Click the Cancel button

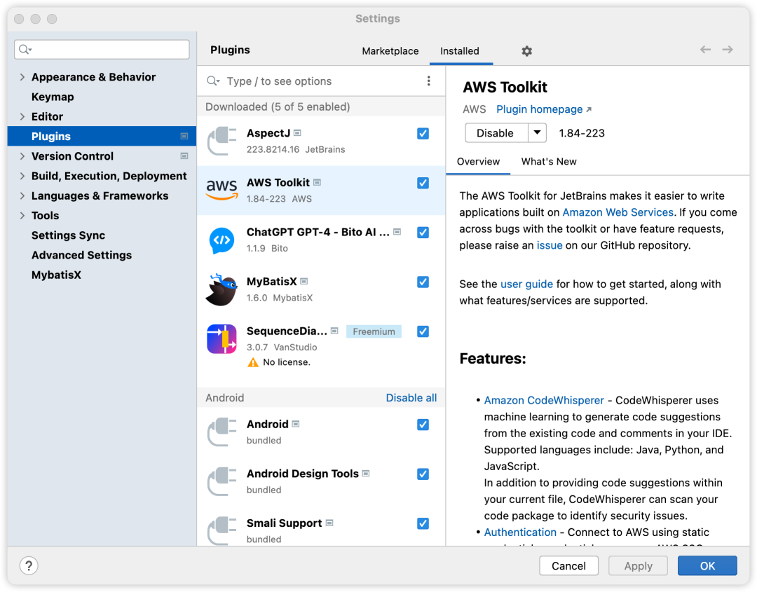568,565
